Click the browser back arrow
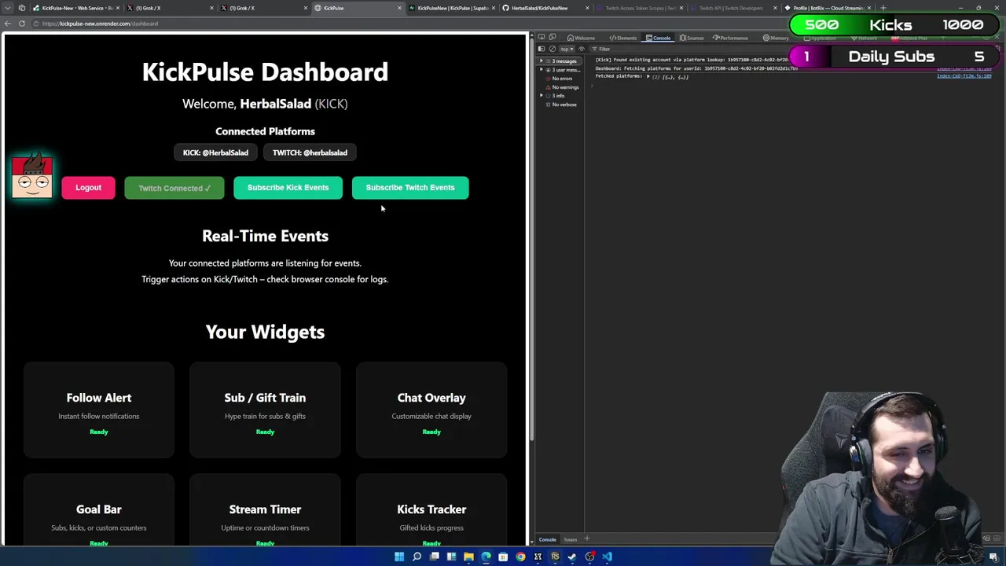Screen dimensions: 1006x566 pyautogui.click(x=8, y=24)
